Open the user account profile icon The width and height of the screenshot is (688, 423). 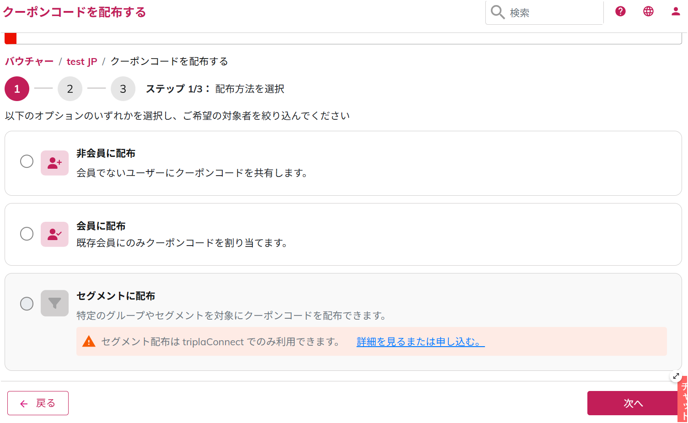(676, 11)
